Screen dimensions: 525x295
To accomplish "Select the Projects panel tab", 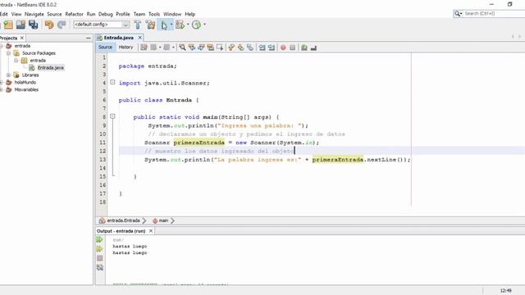I will [x=8, y=39].
